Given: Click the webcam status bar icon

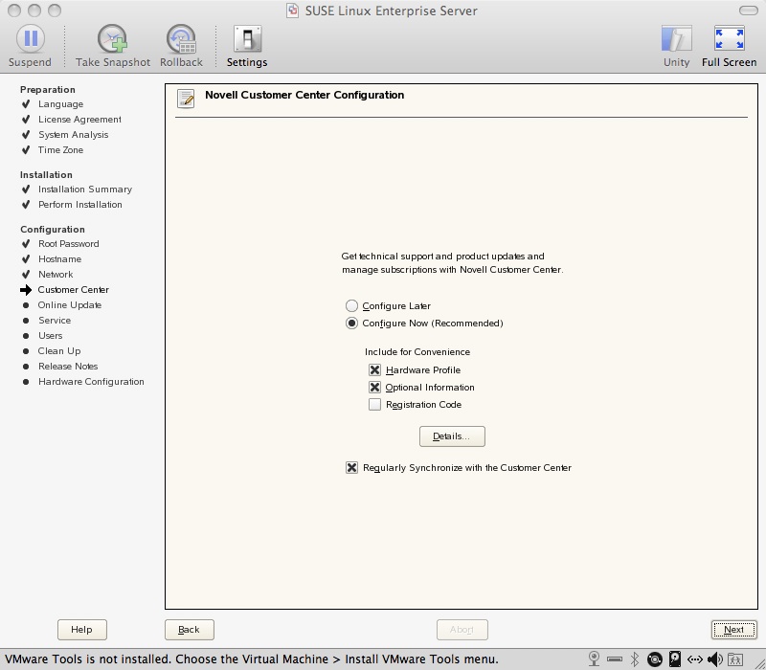Looking at the screenshot, I should [594, 659].
